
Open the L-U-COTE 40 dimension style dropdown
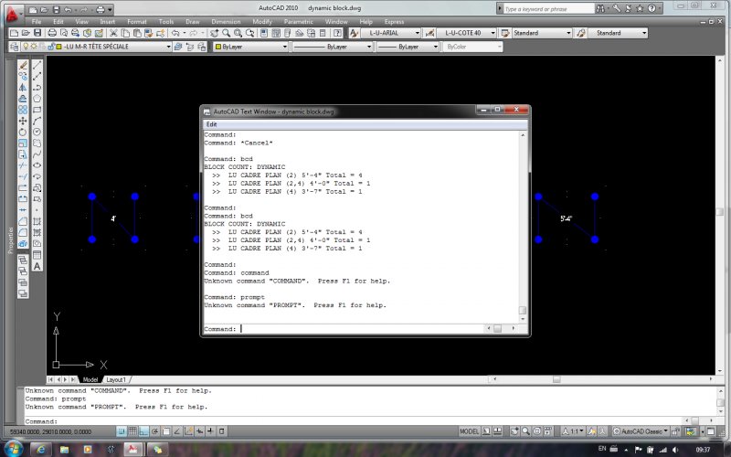point(467,33)
